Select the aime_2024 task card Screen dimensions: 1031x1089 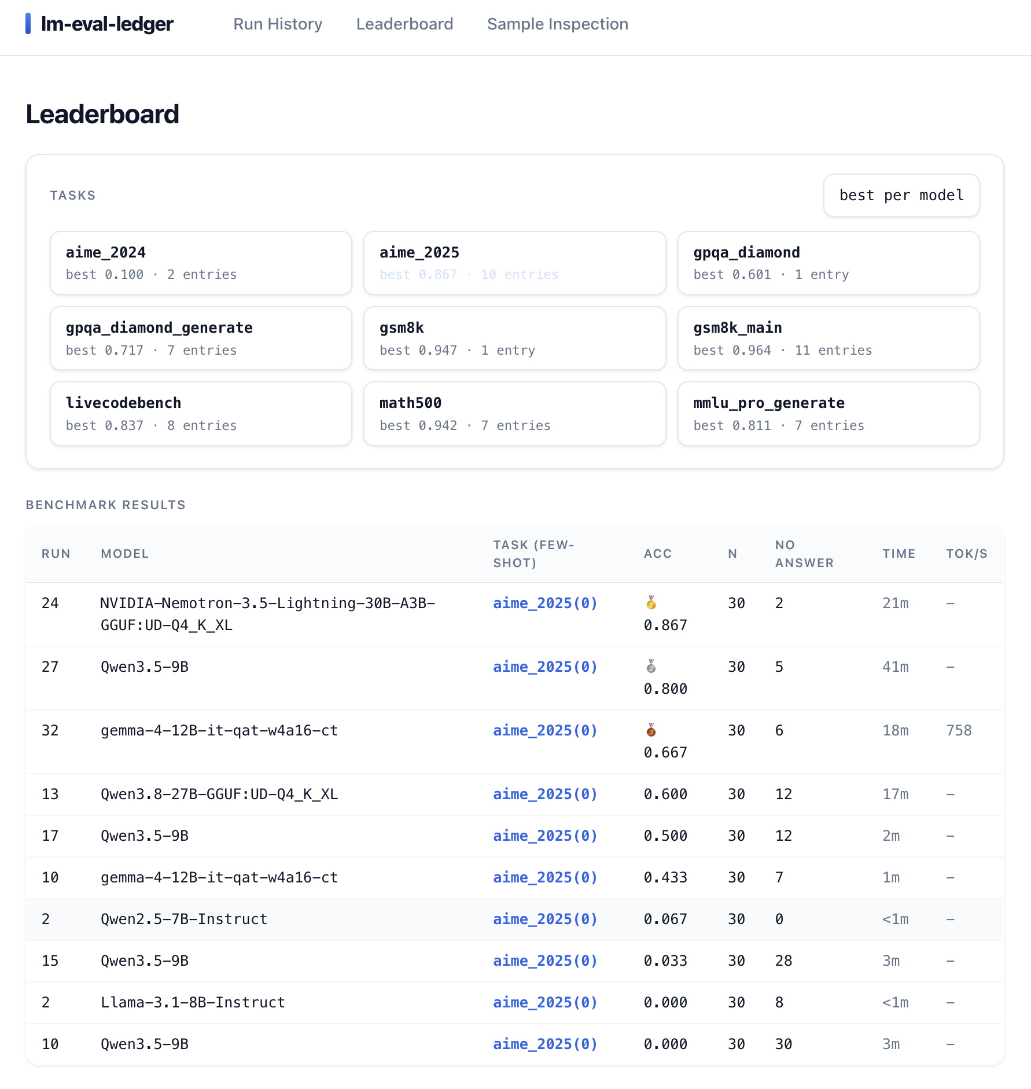click(x=201, y=263)
